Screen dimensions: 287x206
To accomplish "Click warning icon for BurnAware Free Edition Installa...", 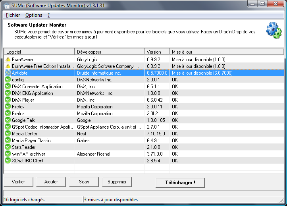I will point(8,66).
